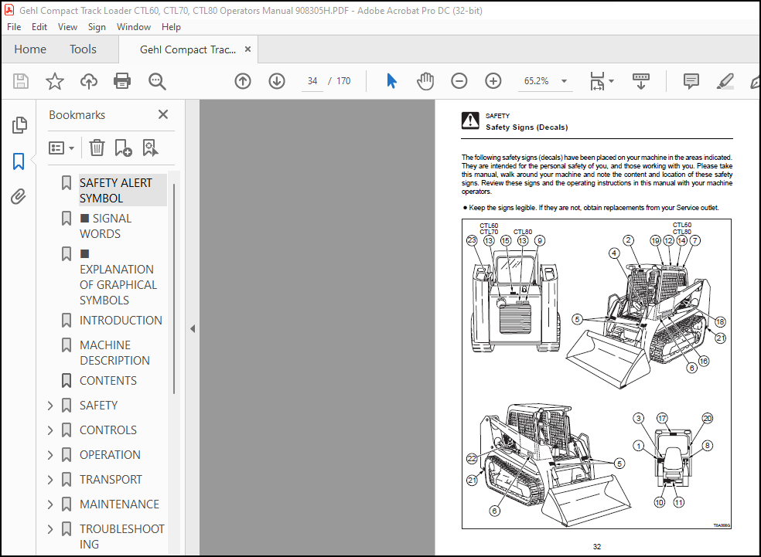
Task: Open the View menu
Action: click(x=67, y=27)
